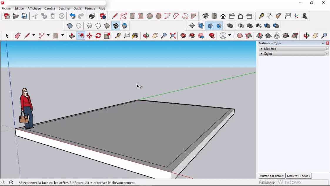The image size is (330, 186).
Task: Enable X-ray face style
Action: pyautogui.click(x=70, y=26)
